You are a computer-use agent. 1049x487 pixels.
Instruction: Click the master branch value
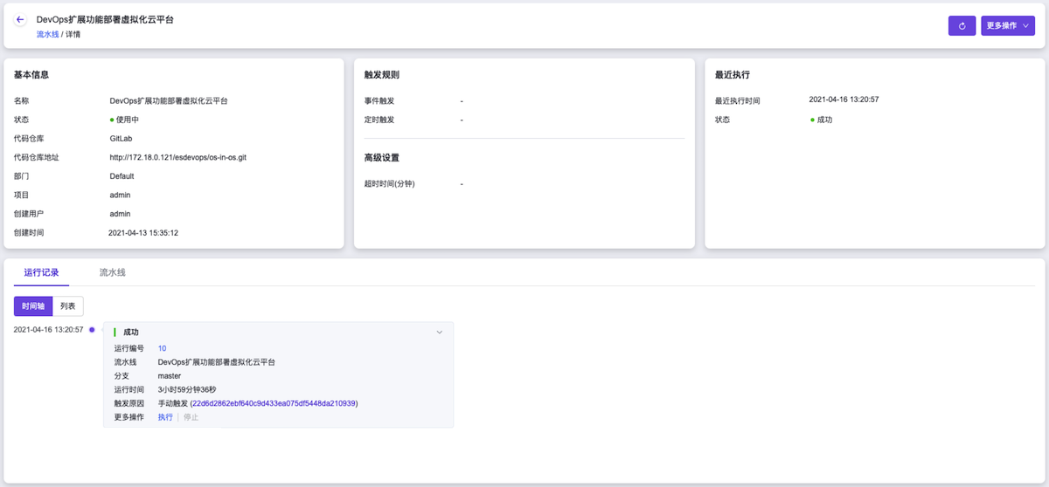(170, 376)
